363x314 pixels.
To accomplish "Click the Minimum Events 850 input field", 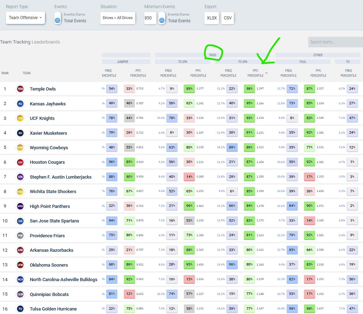I will click(x=150, y=18).
